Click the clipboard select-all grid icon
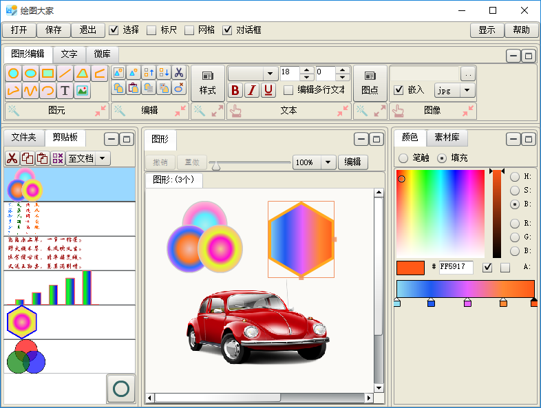The height and width of the screenshot is (408, 541). point(58,158)
